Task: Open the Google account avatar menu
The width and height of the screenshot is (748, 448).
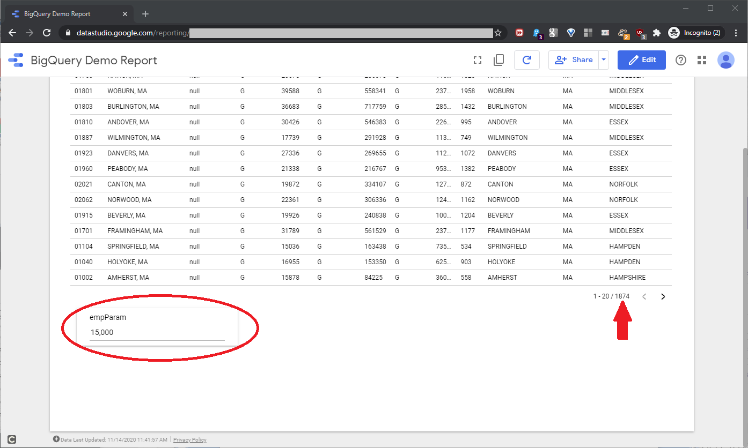Action: 726,60
